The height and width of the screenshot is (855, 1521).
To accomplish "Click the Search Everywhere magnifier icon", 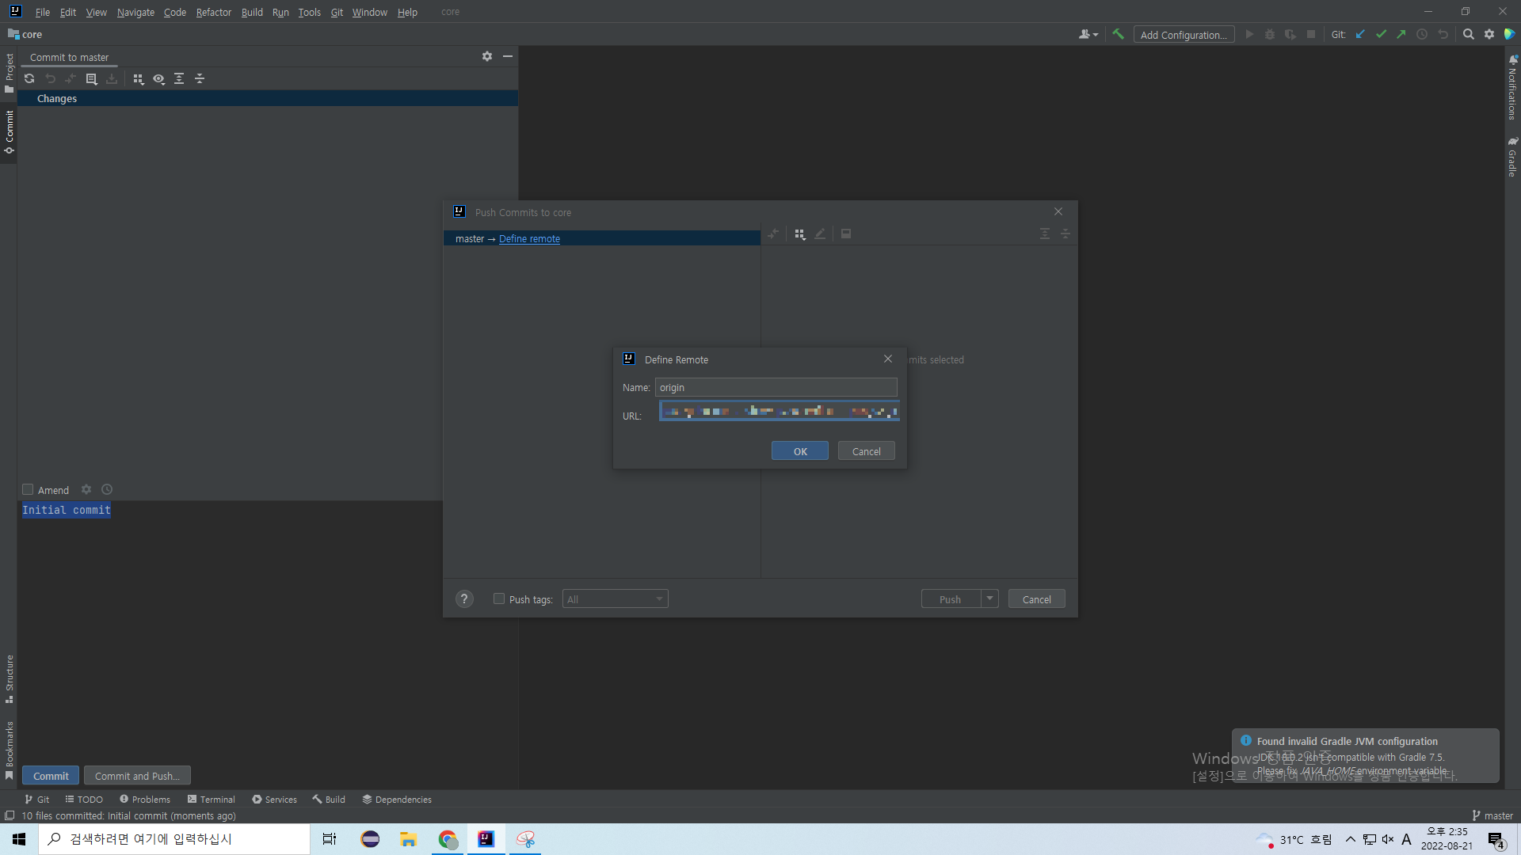I will [x=1468, y=34].
